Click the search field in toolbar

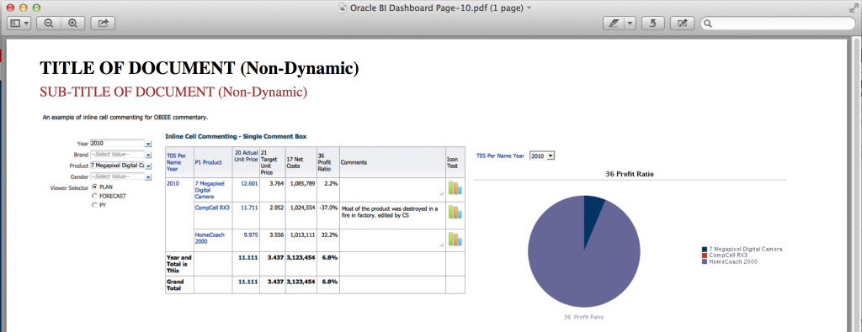(777, 24)
